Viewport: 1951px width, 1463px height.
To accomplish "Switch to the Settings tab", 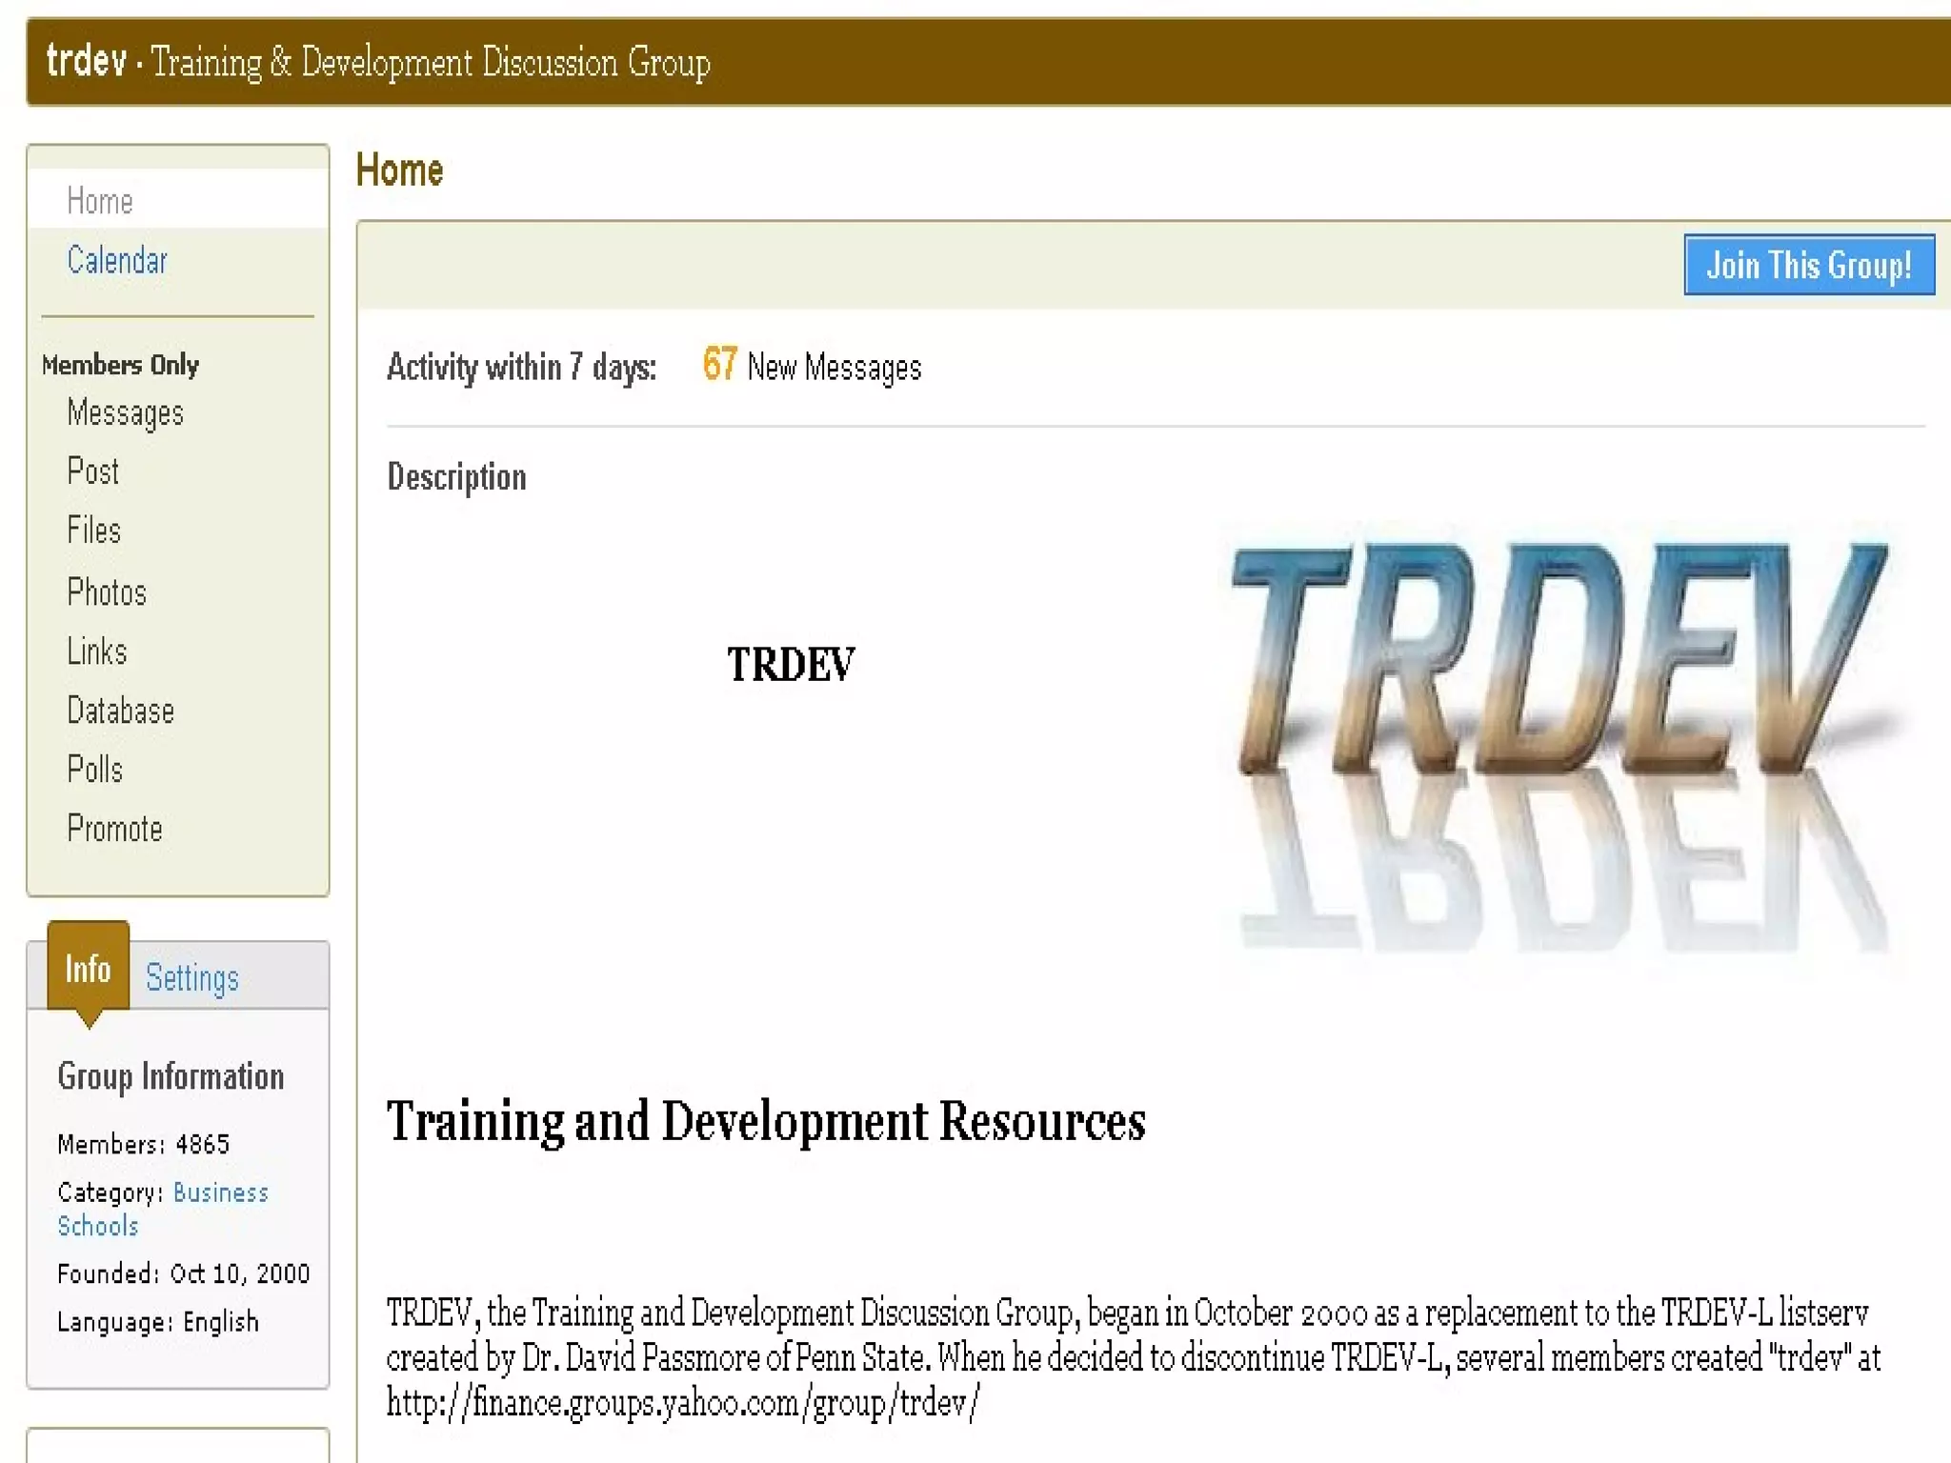I will point(191,978).
